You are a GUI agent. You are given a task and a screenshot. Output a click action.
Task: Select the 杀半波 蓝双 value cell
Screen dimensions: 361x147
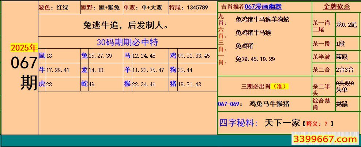(347, 57)
